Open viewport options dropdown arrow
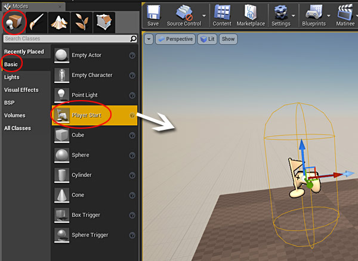This screenshot has height=261, width=358. [149, 39]
